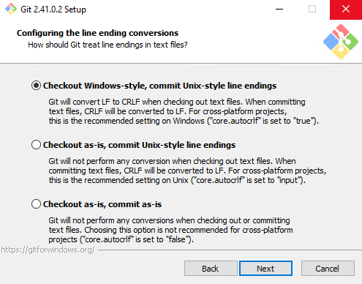Click the core.autocrlf true description paragraph
This screenshot has height=284, width=362.
(x=184, y=111)
